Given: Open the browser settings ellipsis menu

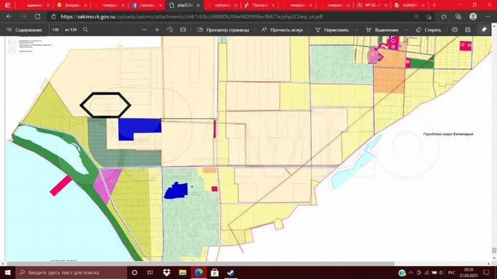Looking at the screenshot, I should click(488, 17).
